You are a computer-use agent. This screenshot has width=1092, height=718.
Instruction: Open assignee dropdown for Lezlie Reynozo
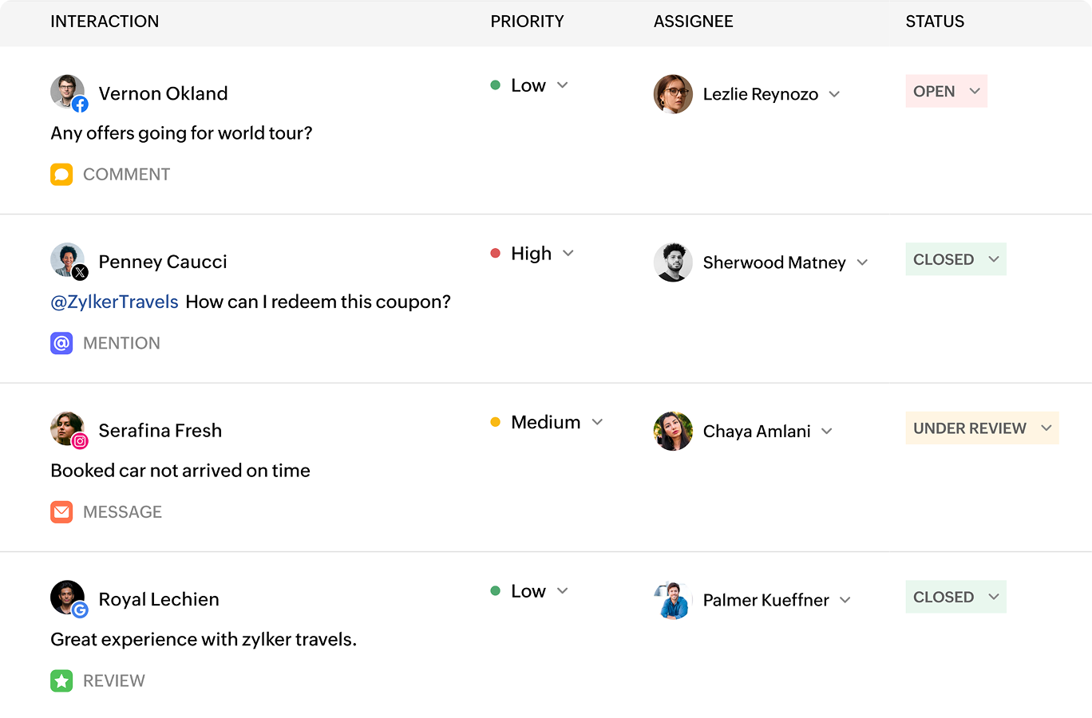(834, 94)
